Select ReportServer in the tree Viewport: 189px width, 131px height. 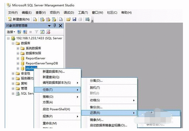(36, 58)
